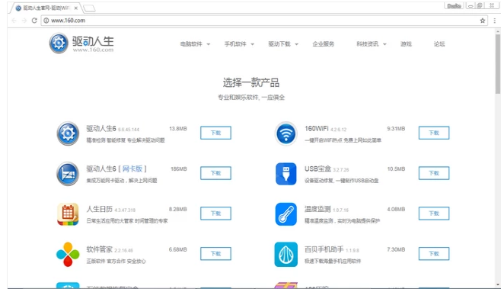Screen dimensions: 501x289
Task: Download 驱动人生6 网卡版 with 下载 button
Action: pyautogui.click(x=215, y=173)
